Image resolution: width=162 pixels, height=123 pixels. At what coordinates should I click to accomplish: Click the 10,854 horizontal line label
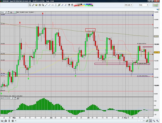click(x=3, y=14)
